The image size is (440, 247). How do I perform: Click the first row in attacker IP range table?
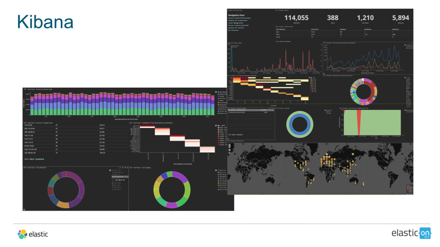(251, 110)
